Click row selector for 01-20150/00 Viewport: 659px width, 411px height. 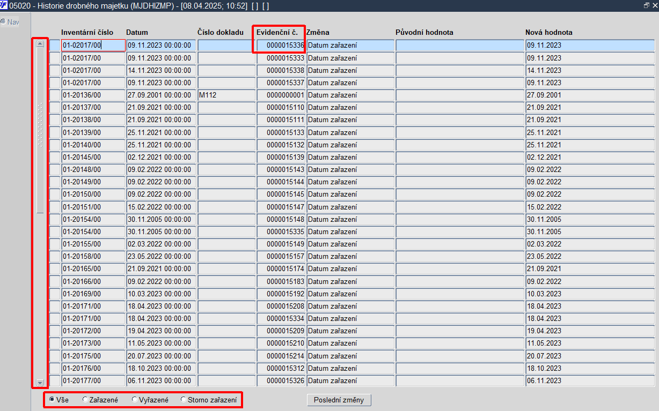click(x=55, y=194)
